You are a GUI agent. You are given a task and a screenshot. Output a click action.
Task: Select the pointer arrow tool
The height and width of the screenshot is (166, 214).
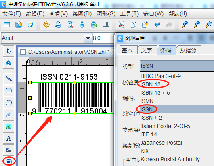tap(9, 51)
